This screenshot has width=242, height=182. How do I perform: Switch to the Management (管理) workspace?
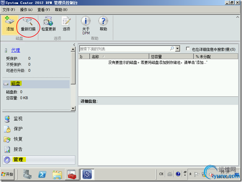pyautogui.click(x=39, y=160)
